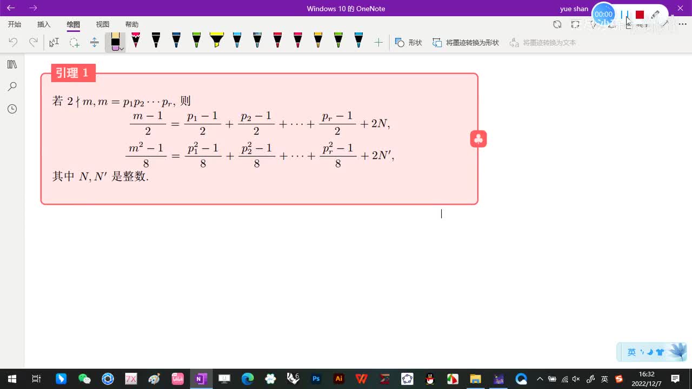Viewport: 692px width, 389px height.
Task: Click the club tag icon on the lemma box
Action: pos(478,139)
